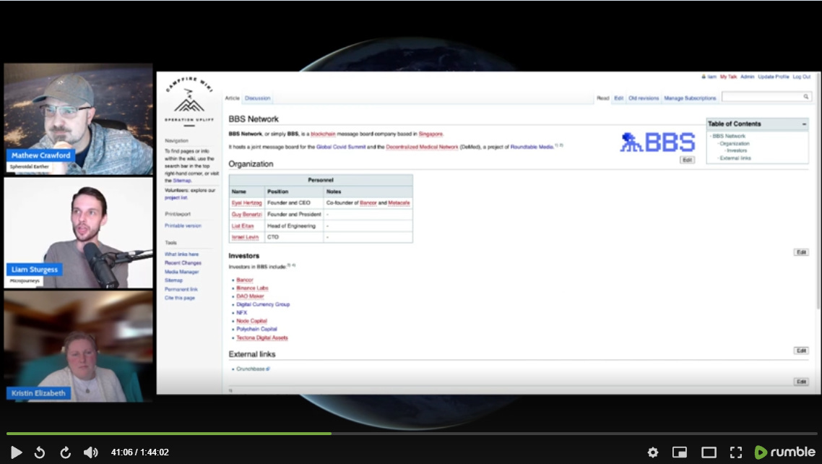The height and width of the screenshot is (464, 822).
Task: Switch to theater mode icon
Action: tap(709, 452)
